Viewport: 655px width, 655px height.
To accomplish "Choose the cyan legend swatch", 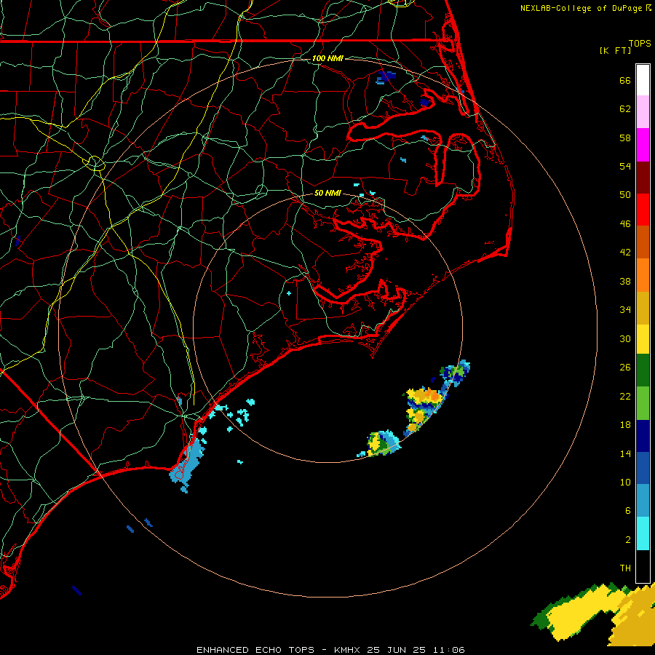I will tap(643, 533).
